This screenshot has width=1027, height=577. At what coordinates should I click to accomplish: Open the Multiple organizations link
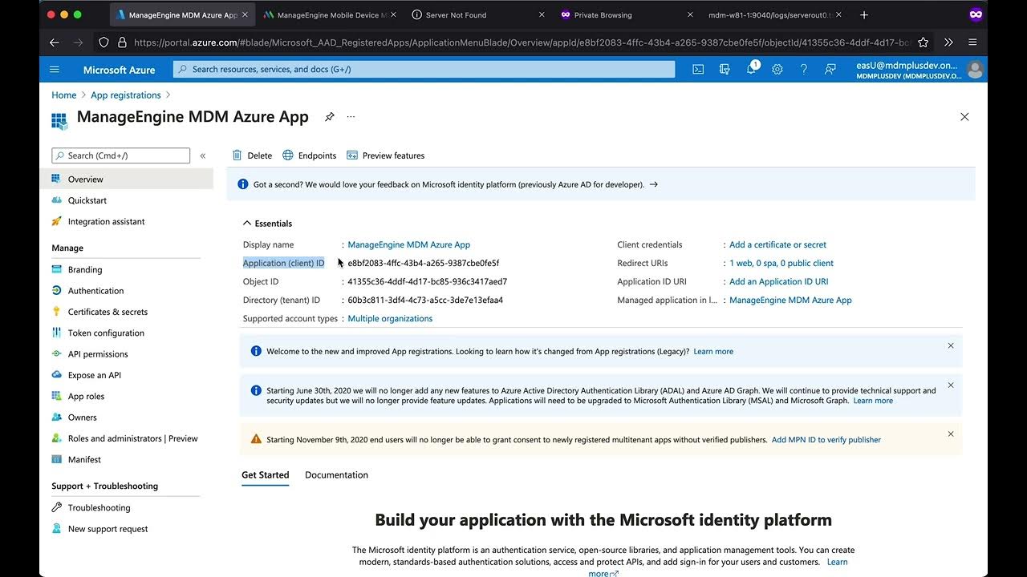[x=390, y=318]
